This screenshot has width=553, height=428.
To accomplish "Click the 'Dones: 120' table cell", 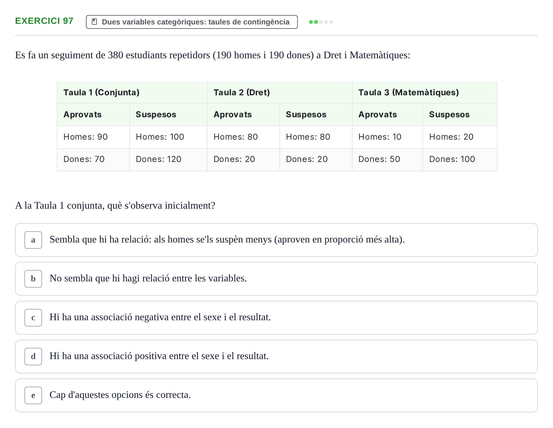I will click(x=168, y=159).
